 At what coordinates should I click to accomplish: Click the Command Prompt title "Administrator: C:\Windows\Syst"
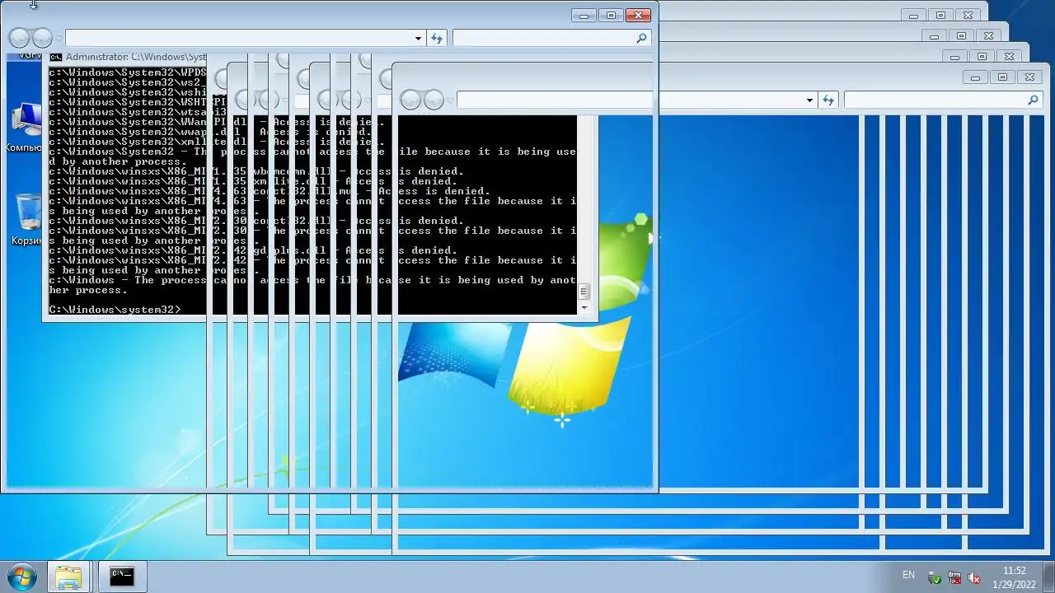point(136,57)
